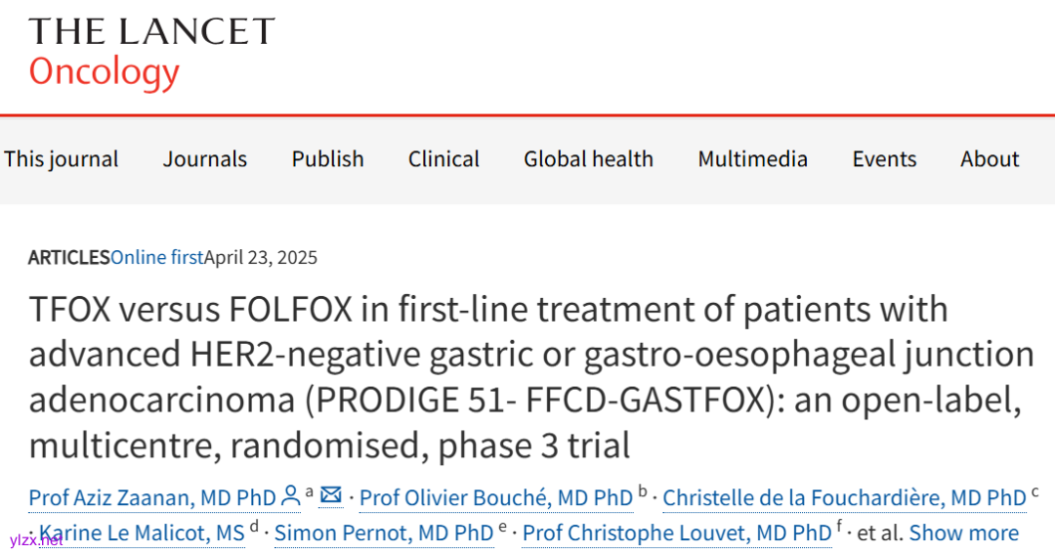Open the Global health menu

[x=588, y=159]
